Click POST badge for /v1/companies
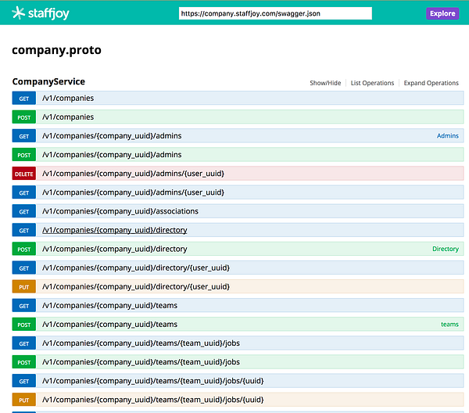The width and height of the screenshot is (469, 413). [x=24, y=117]
